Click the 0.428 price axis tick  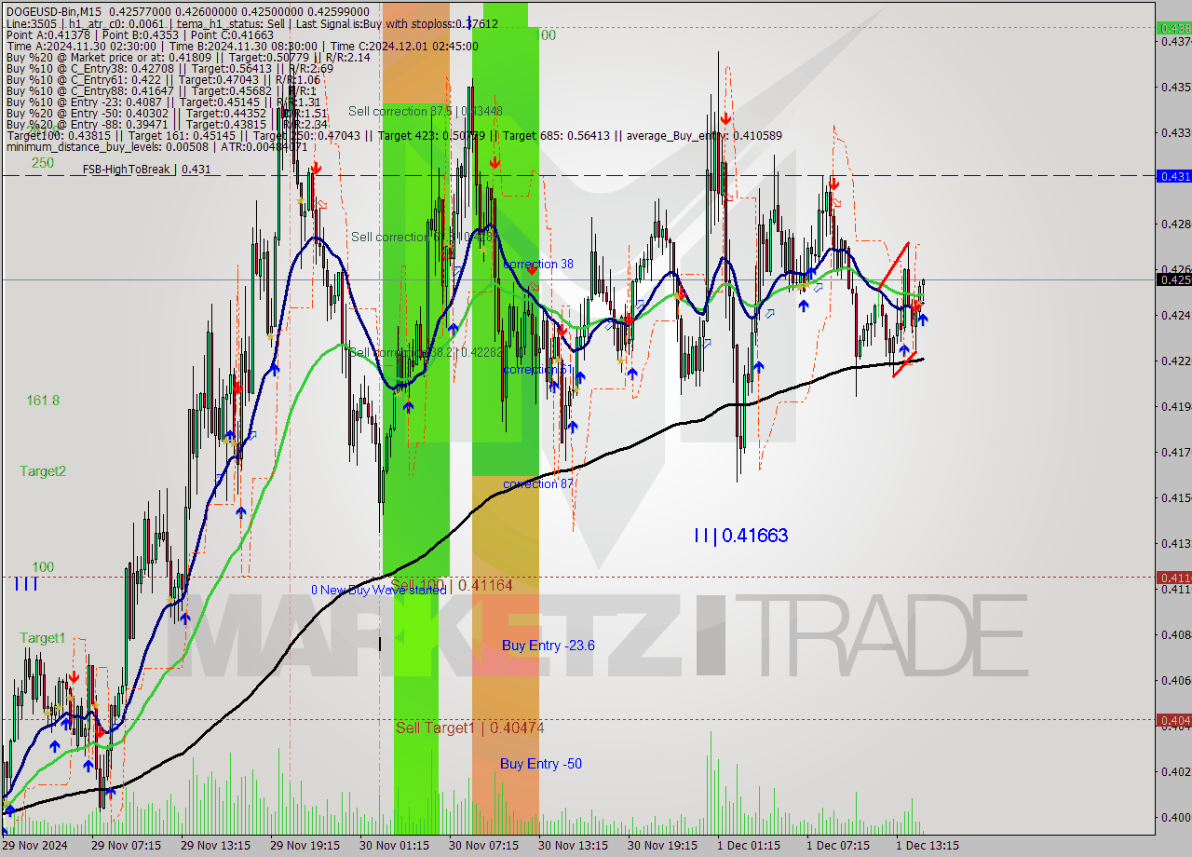coord(1175,224)
